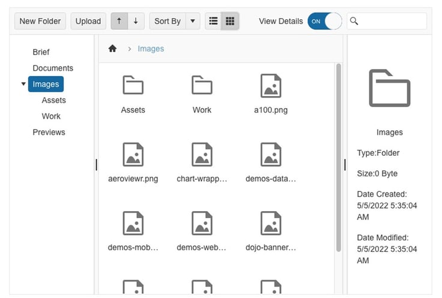The height and width of the screenshot is (298, 442).
Task: Click the 'Date Modified:' detail text
Action: (x=383, y=238)
